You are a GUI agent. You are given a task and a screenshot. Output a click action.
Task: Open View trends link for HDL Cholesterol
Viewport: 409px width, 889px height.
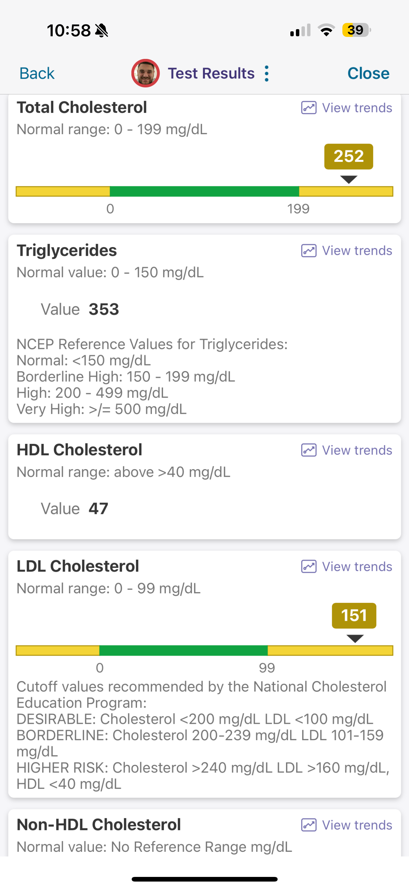tap(357, 450)
